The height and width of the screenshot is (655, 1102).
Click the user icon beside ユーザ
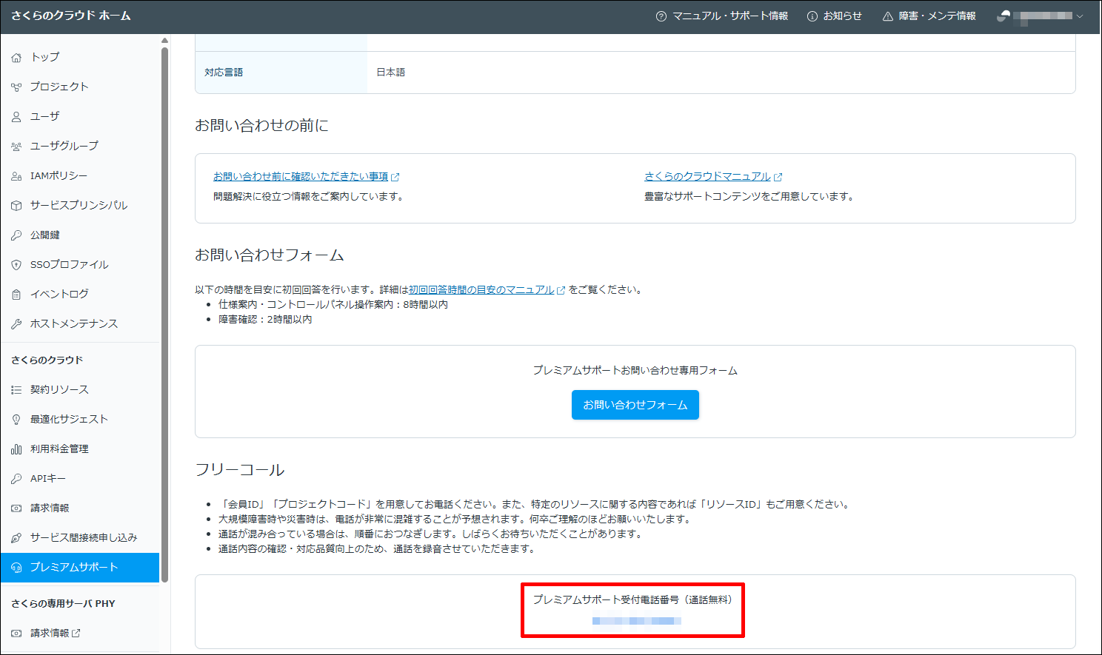pos(16,117)
